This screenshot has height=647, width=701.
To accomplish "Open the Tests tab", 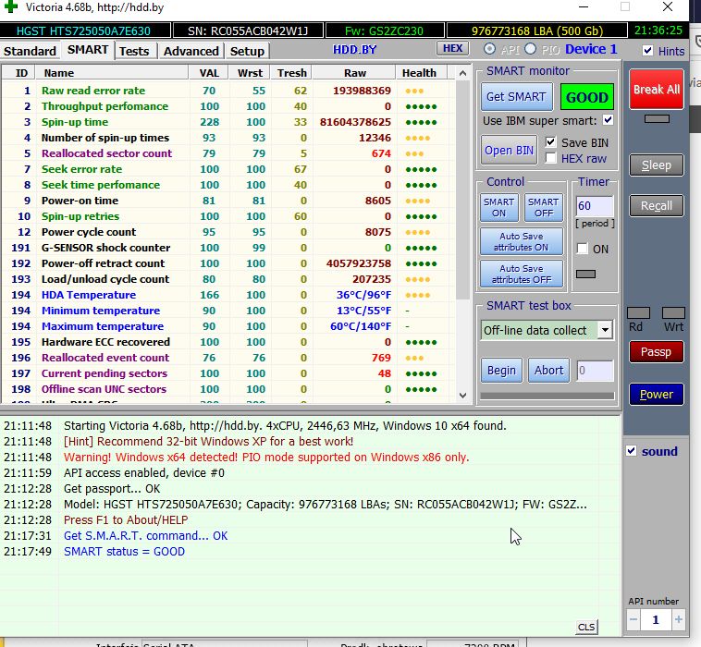I will point(134,51).
